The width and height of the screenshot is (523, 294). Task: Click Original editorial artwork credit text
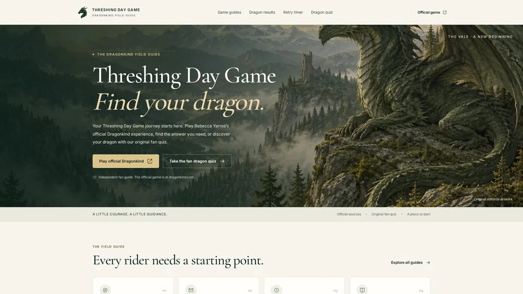click(x=494, y=199)
